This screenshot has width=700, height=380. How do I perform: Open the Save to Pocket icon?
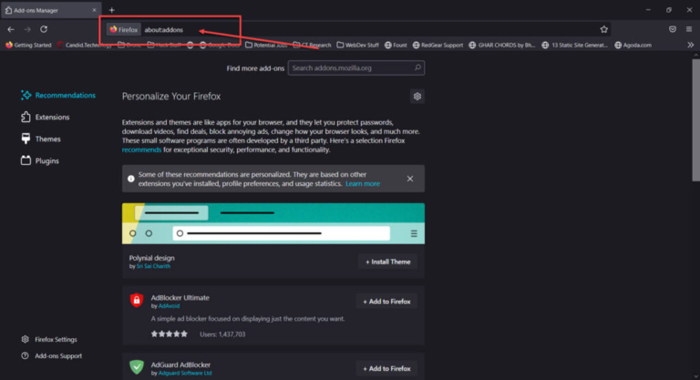click(x=673, y=29)
